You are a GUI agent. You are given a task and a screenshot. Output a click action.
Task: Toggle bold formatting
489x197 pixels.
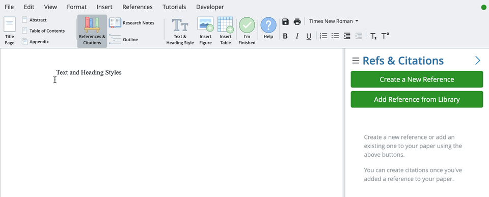pyautogui.click(x=285, y=36)
